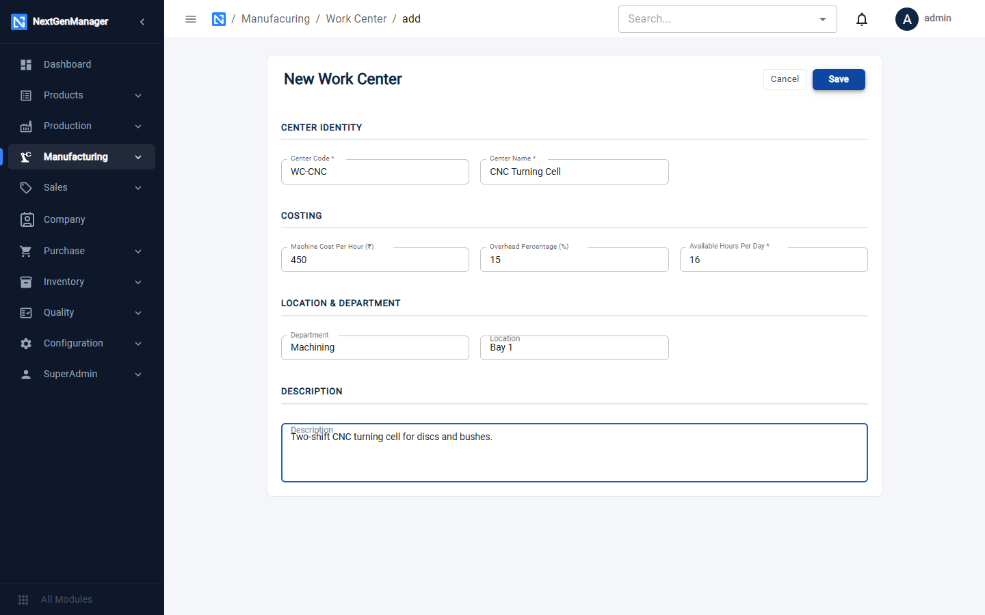Open the Company menu item
This screenshot has width=985, height=615.
(82, 219)
